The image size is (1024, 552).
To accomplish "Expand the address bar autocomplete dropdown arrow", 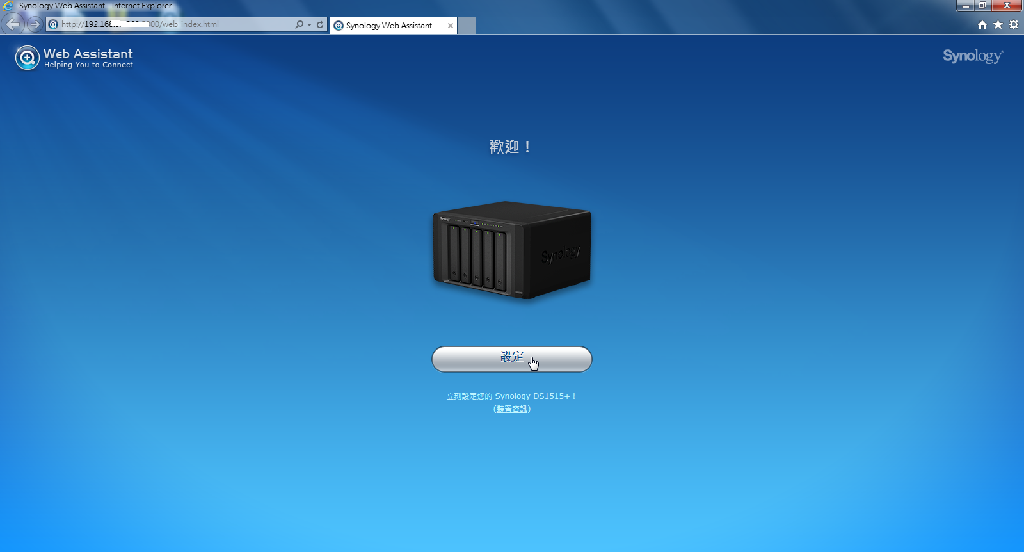I will (x=309, y=24).
